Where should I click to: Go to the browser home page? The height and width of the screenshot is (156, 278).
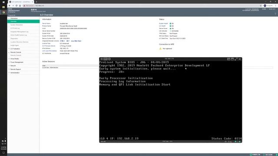coord(20,6)
